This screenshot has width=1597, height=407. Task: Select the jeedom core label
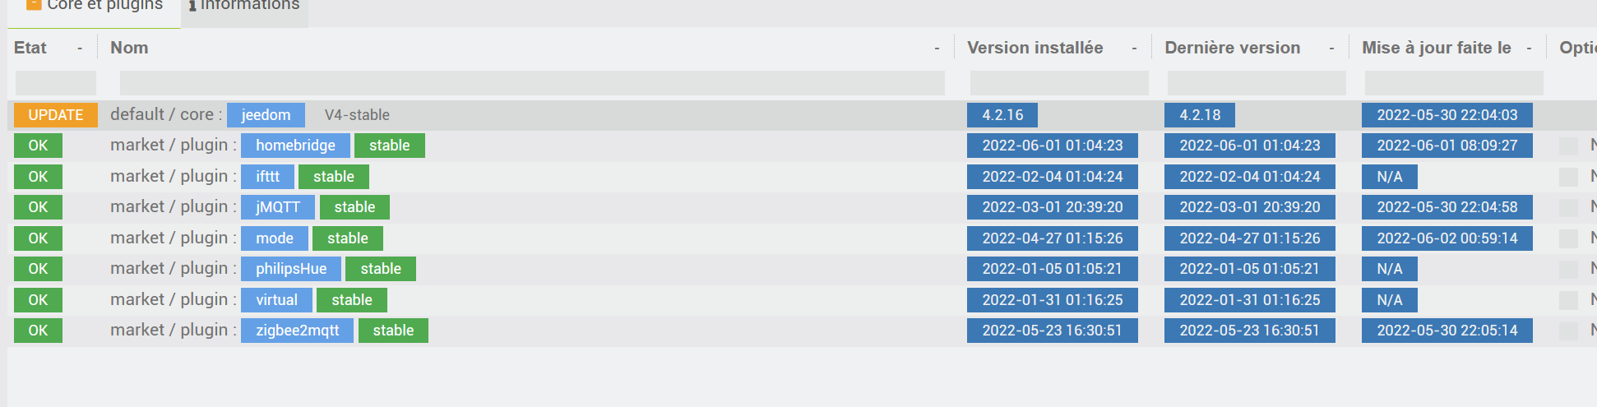click(266, 115)
